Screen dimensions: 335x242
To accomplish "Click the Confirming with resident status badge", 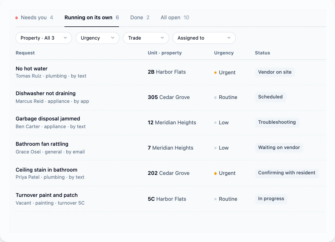I will coord(287,173).
